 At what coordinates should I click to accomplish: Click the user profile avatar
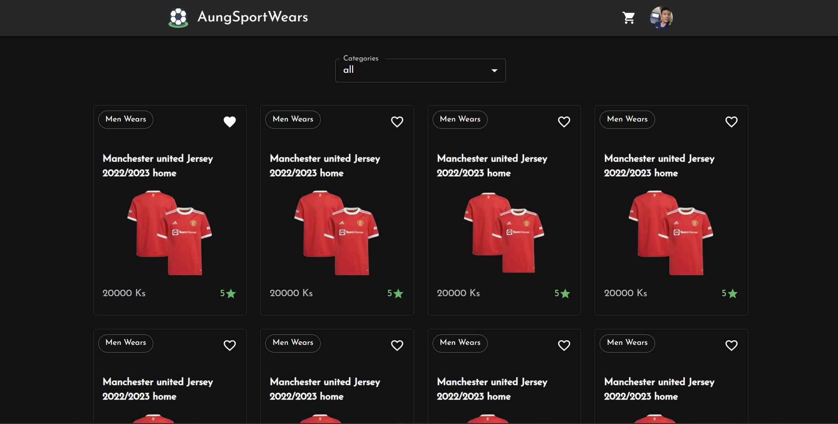pyautogui.click(x=661, y=18)
